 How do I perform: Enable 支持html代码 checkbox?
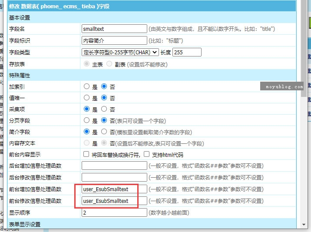click(147, 154)
